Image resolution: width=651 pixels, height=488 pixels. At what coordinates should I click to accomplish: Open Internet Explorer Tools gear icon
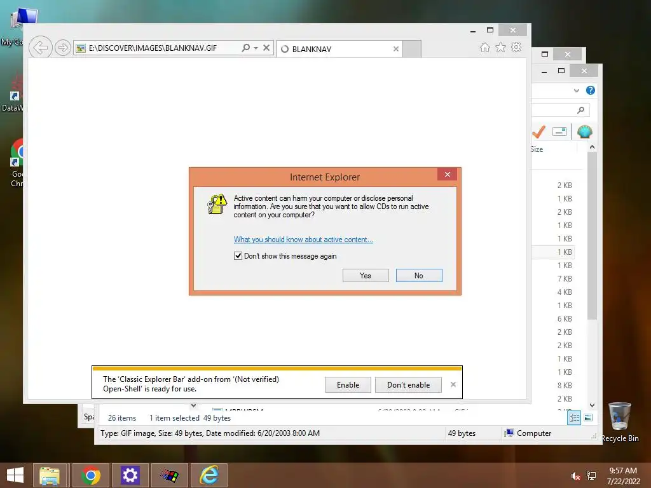516,47
